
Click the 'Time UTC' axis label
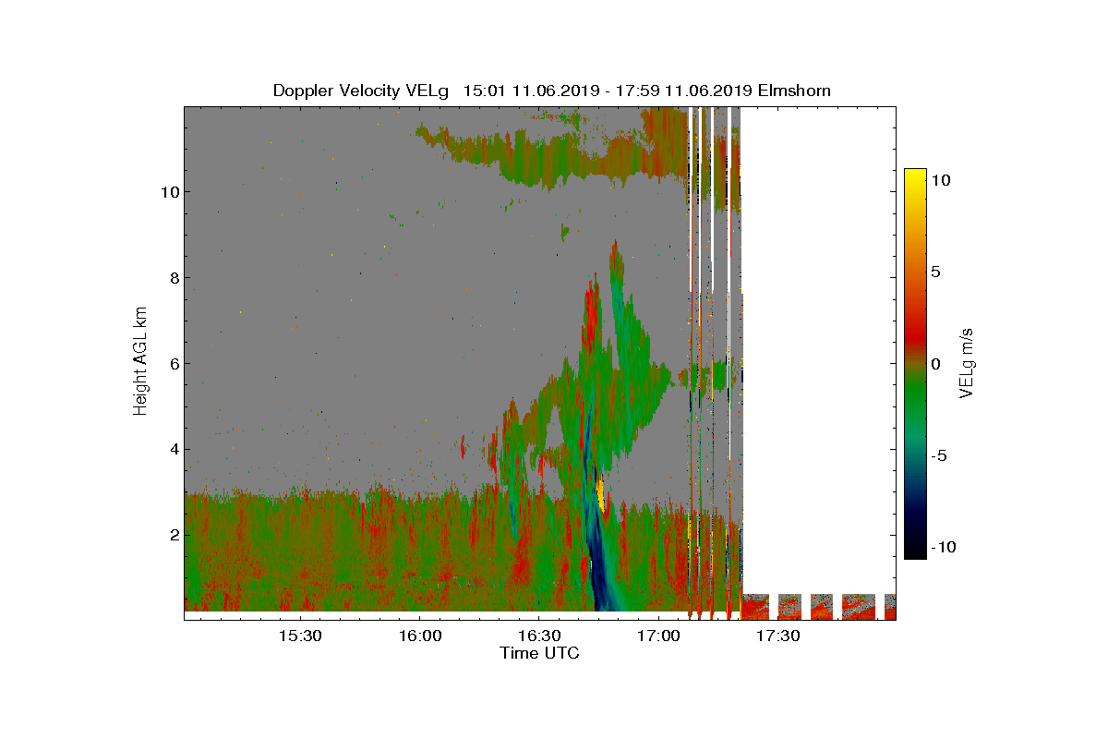point(540,653)
